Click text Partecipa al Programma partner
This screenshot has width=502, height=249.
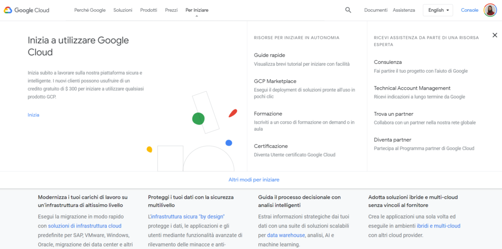pyautogui.click(x=424, y=149)
